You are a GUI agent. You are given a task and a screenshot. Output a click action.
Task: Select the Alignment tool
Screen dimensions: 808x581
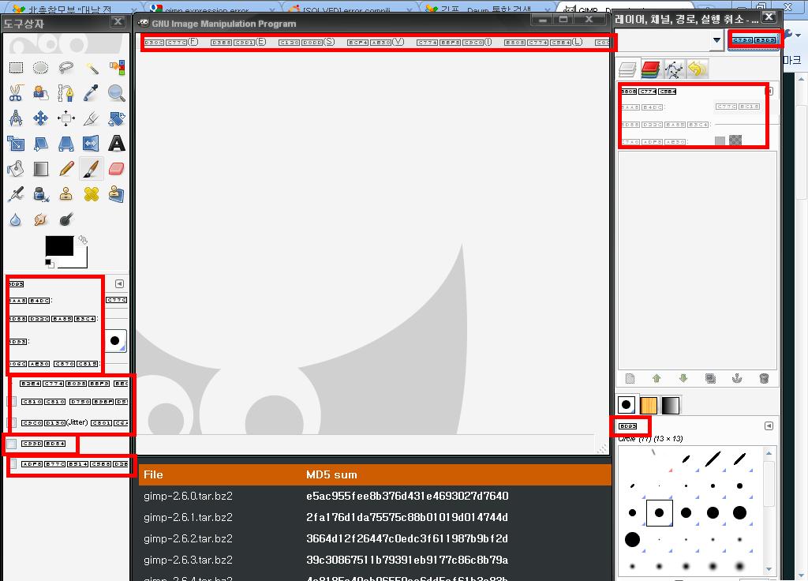pos(66,118)
